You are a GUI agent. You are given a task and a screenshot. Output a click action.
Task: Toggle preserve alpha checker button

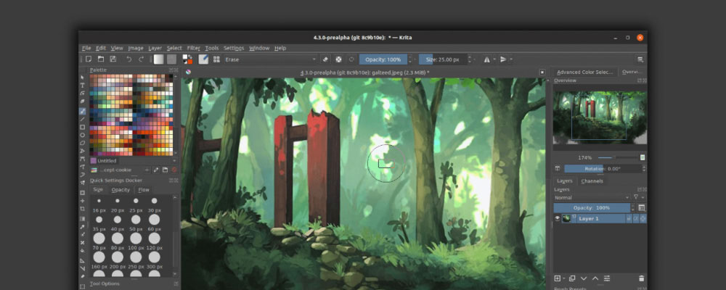pyautogui.click(x=338, y=59)
